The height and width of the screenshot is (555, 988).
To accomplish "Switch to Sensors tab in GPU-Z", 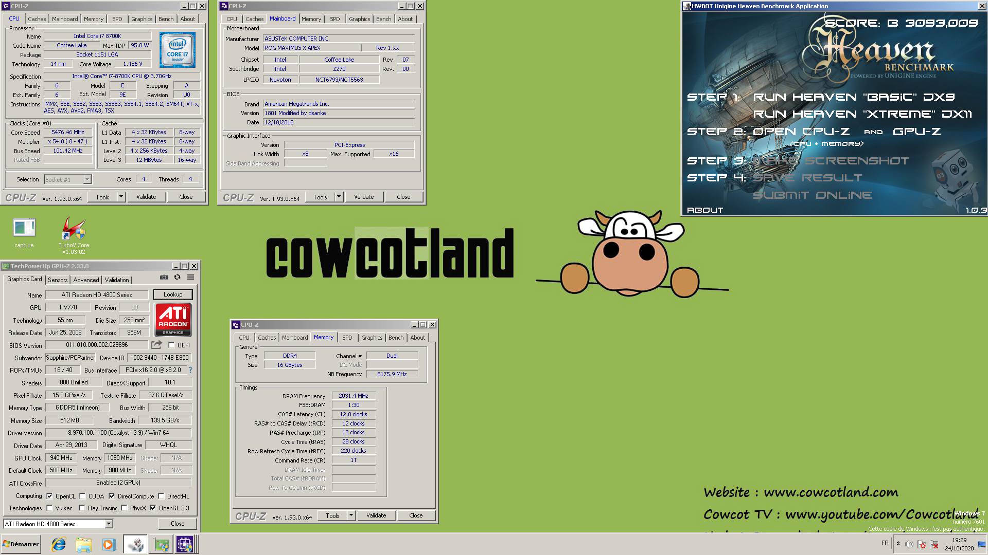I will (58, 280).
